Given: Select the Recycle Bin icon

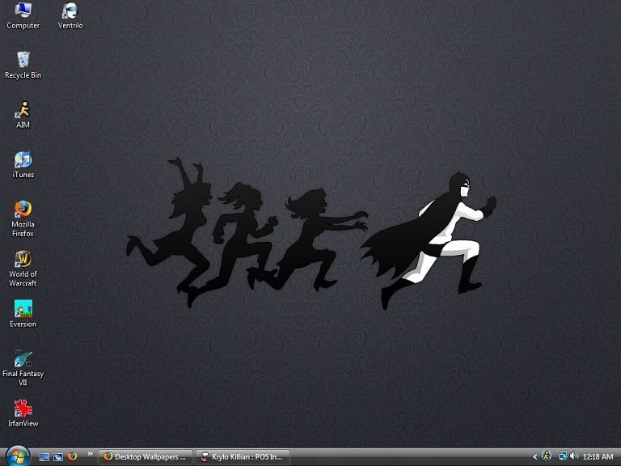Looking at the screenshot, I should coord(23,66).
